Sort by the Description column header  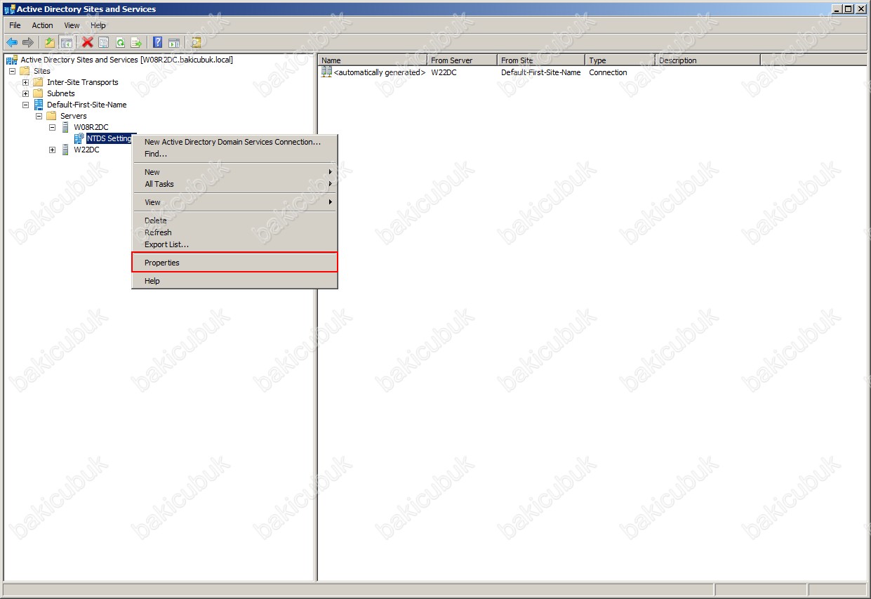(707, 60)
